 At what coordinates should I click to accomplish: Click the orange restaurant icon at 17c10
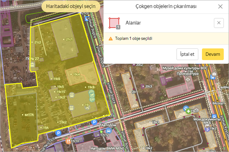[68, 141]
